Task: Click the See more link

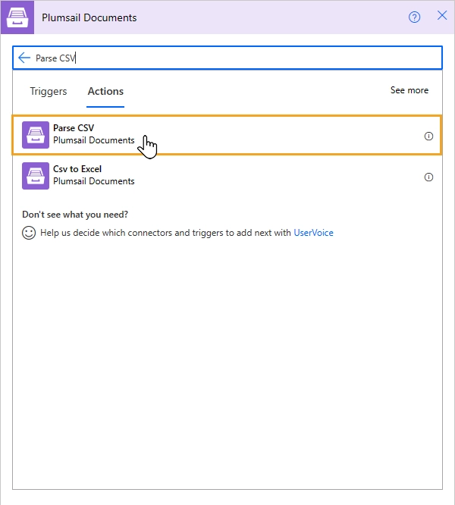Action: (x=409, y=90)
